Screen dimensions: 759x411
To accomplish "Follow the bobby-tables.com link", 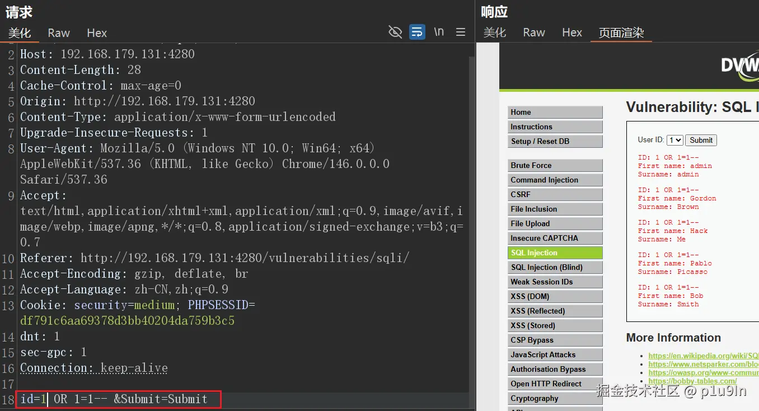I will click(692, 381).
